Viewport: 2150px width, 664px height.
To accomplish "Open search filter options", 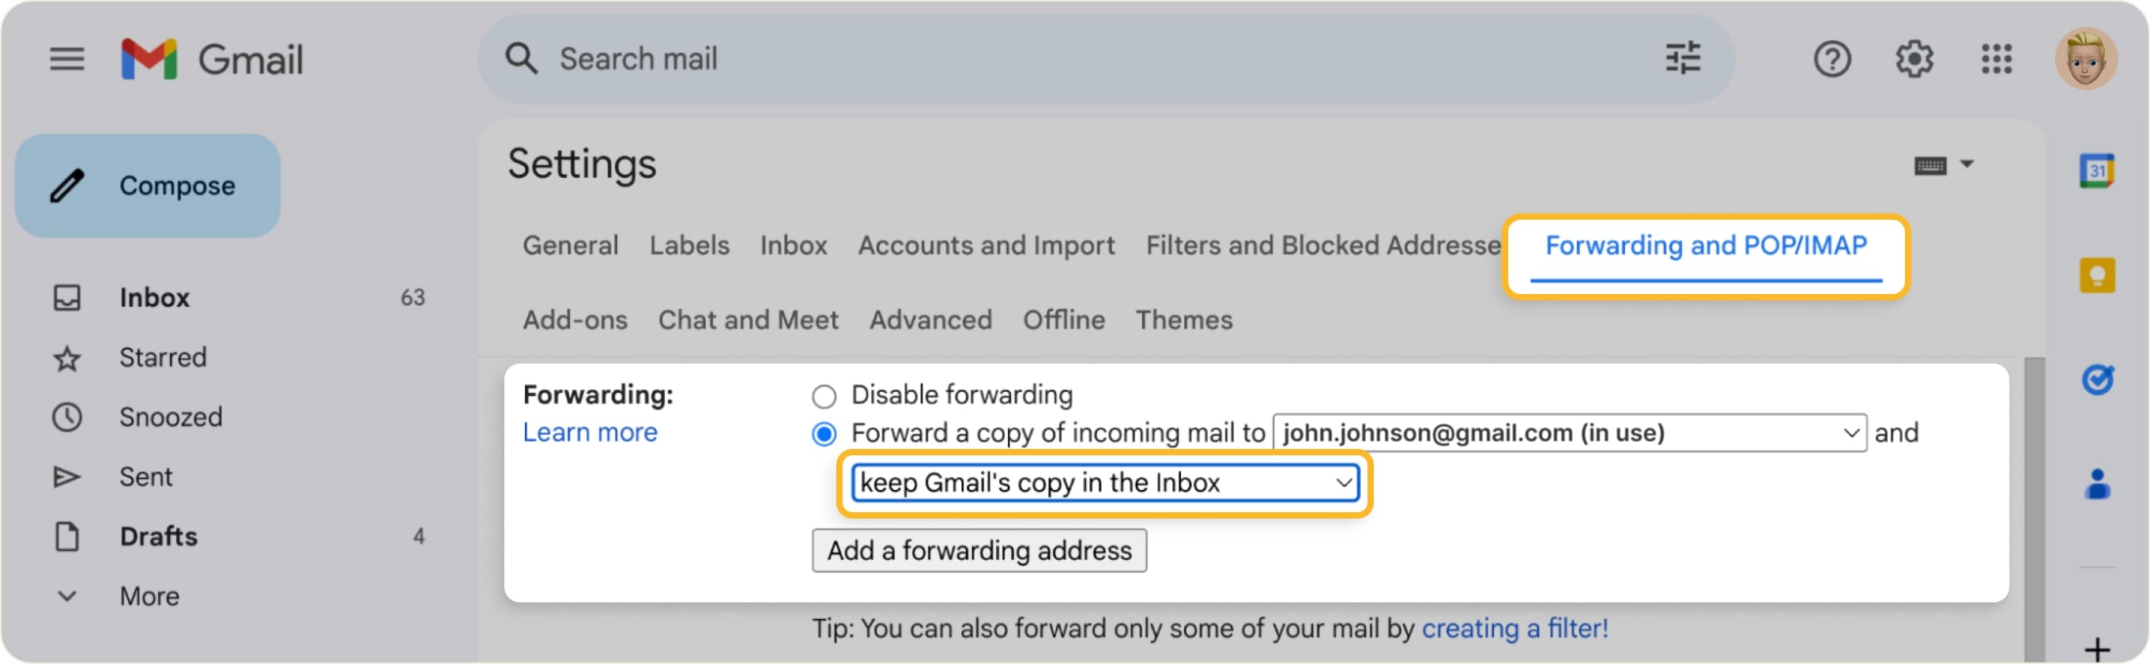I will [x=1684, y=58].
